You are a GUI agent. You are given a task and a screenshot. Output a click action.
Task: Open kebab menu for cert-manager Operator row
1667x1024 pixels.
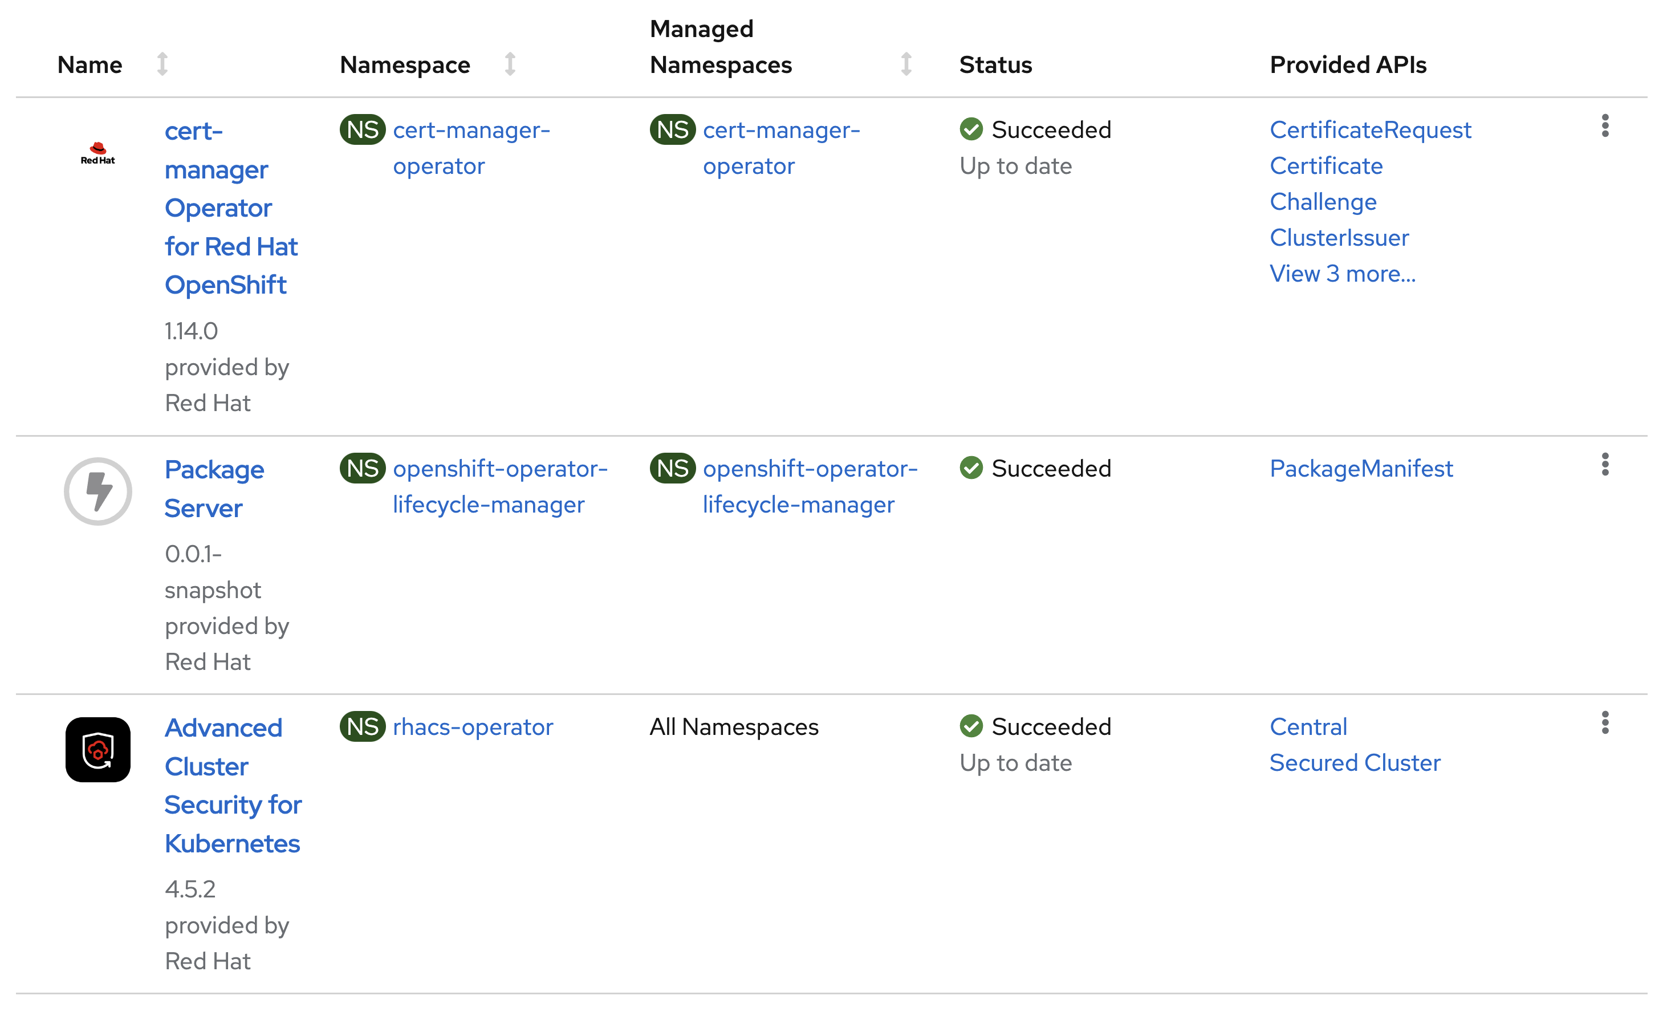pos(1604,126)
